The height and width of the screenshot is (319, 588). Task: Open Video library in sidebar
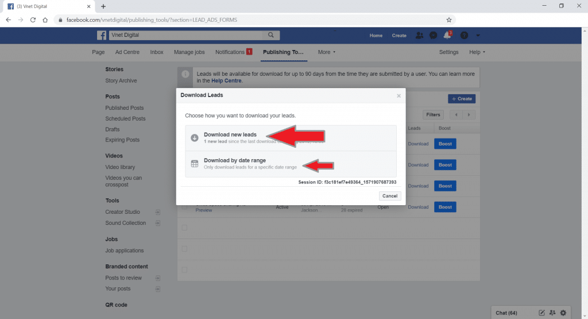click(x=120, y=167)
